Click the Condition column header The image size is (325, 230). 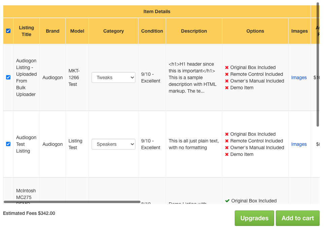tap(152, 31)
